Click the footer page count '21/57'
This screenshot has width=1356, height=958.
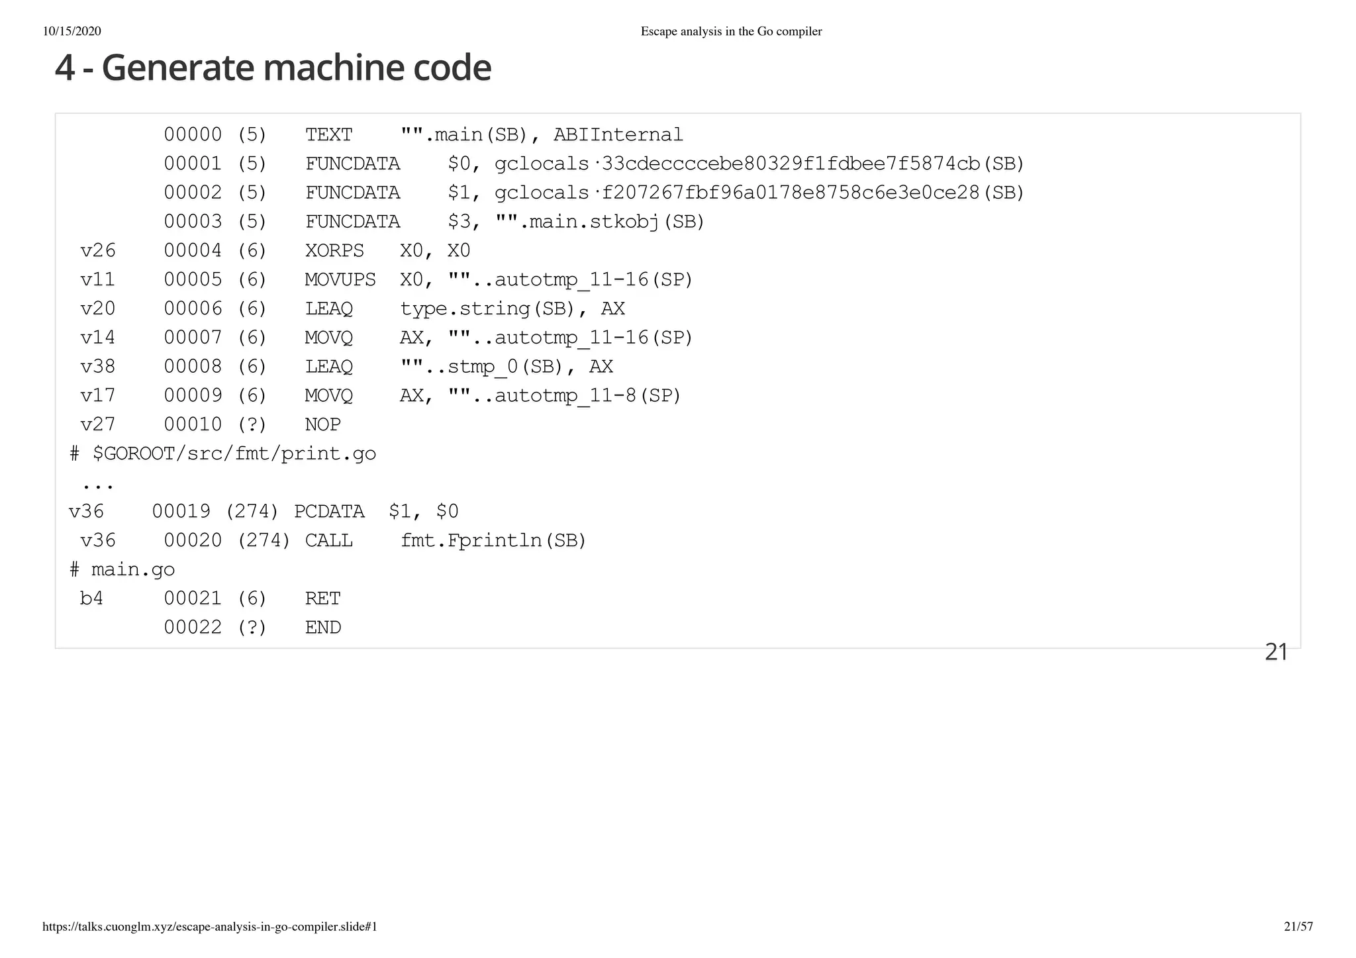click(x=1298, y=926)
